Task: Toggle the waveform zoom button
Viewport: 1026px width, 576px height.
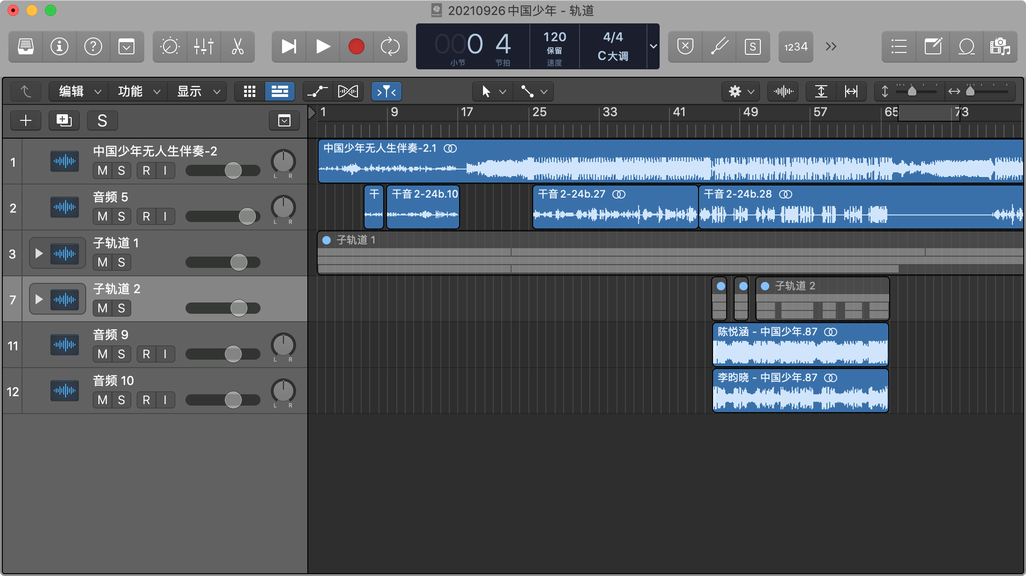Action: tap(783, 91)
